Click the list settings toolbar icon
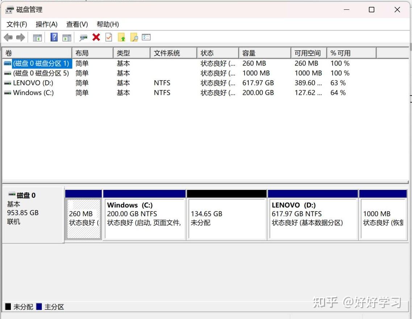412x319 pixels. 146,37
